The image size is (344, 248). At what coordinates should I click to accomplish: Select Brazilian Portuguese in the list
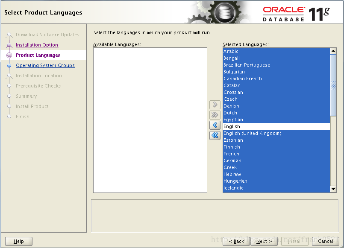click(276, 65)
